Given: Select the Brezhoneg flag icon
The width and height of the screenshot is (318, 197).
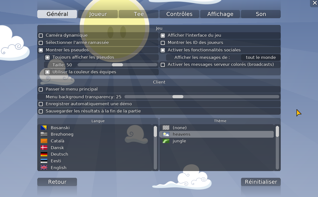Looking at the screenshot, I should coord(44,134).
